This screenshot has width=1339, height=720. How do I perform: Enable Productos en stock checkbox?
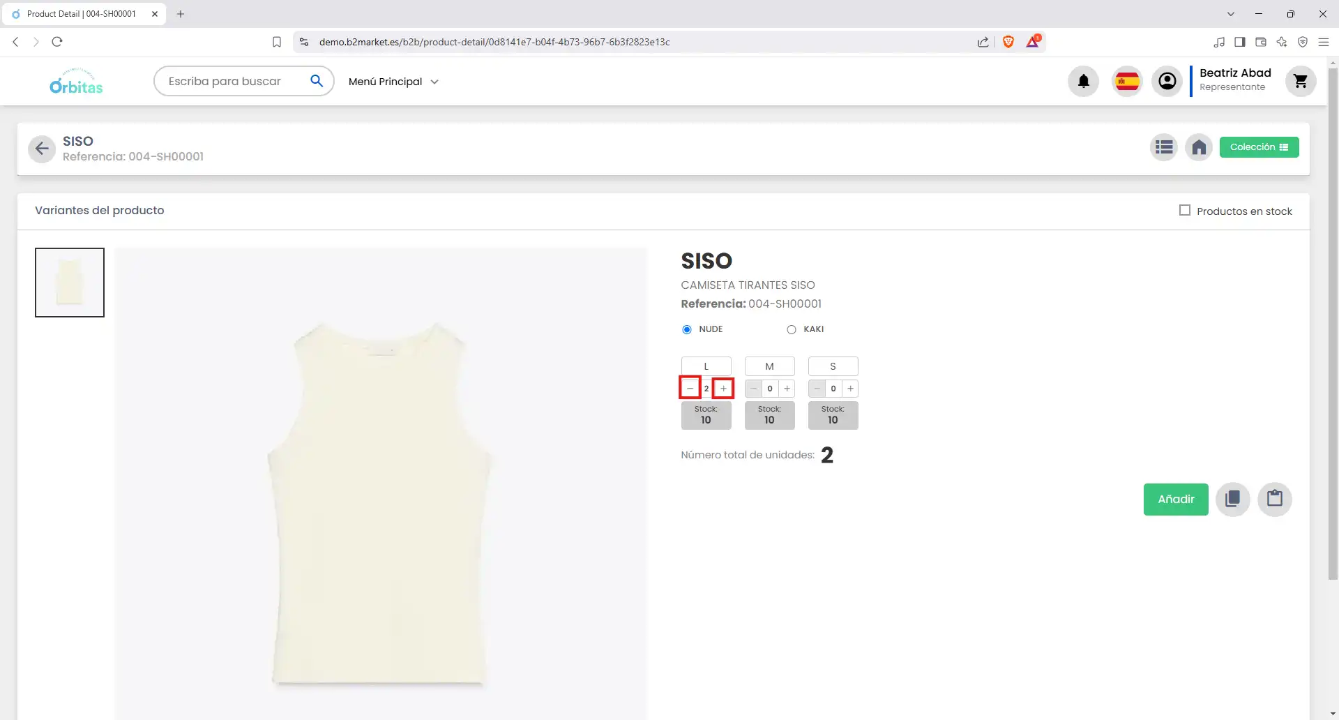click(1184, 210)
